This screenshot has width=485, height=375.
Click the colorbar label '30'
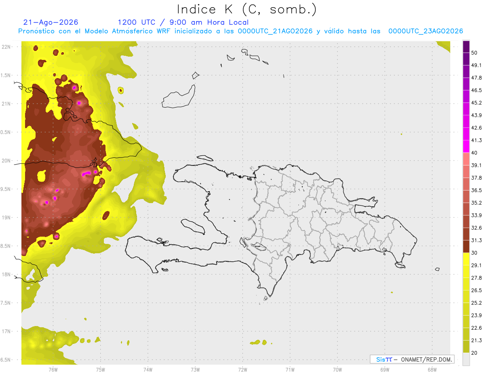475,253
